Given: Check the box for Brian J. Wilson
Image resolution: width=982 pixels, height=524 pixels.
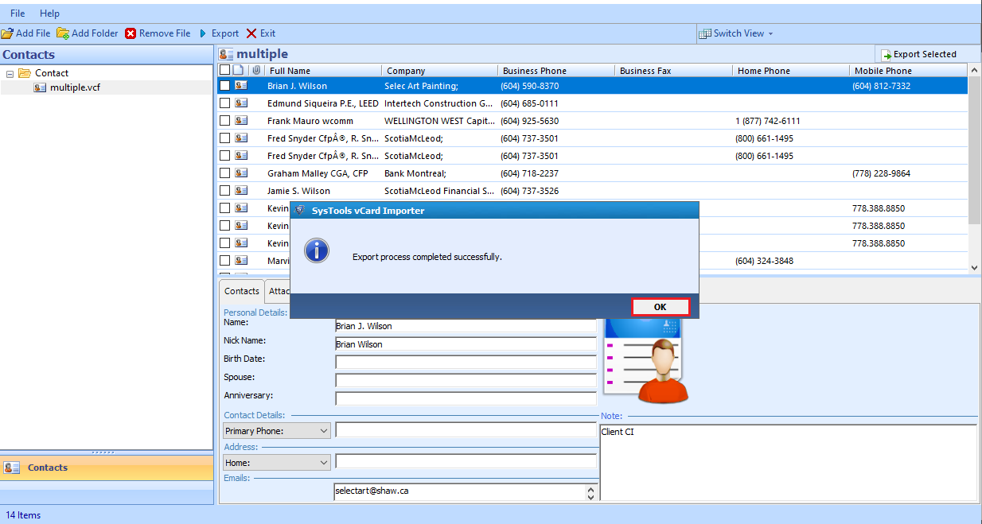Looking at the screenshot, I should point(225,86).
